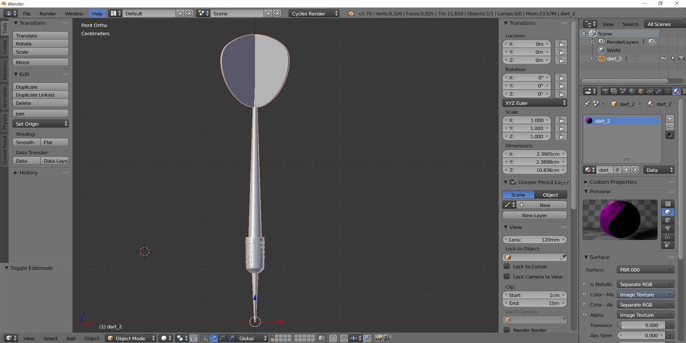Remove the material slot with minus button
The height and width of the screenshot is (343, 686).
point(670,127)
